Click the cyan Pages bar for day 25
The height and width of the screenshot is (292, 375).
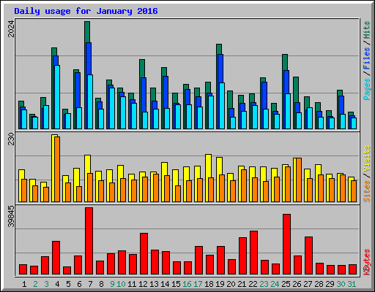[x=288, y=111]
